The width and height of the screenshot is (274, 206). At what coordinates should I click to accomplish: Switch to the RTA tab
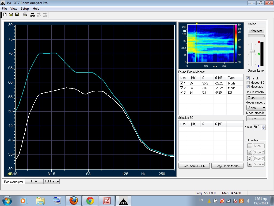tap(34, 181)
